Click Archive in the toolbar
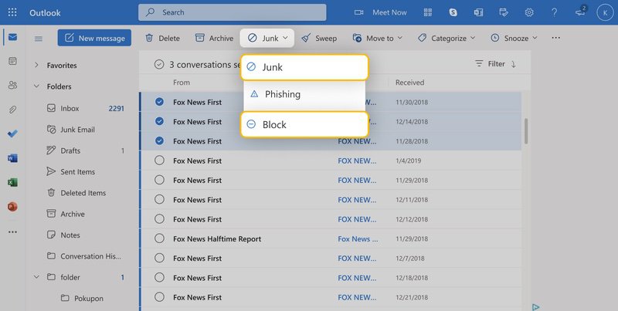This screenshot has width=618, height=311. 215,38
